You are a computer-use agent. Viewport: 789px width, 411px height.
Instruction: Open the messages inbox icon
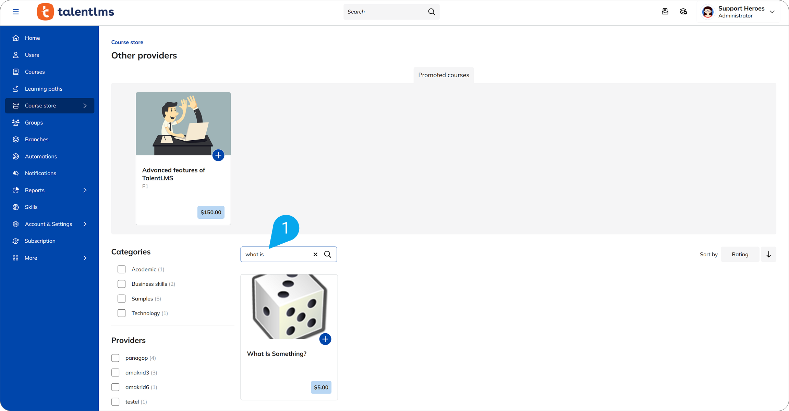tap(665, 12)
